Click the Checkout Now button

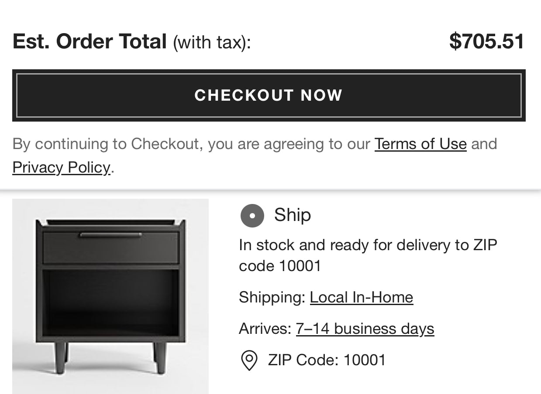coord(269,95)
